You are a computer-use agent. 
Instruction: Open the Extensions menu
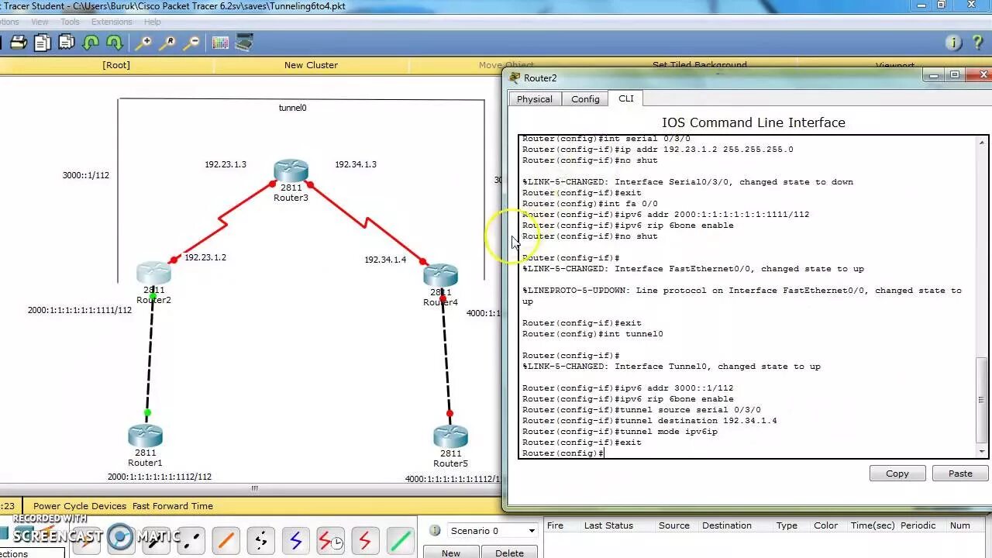[x=112, y=22]
